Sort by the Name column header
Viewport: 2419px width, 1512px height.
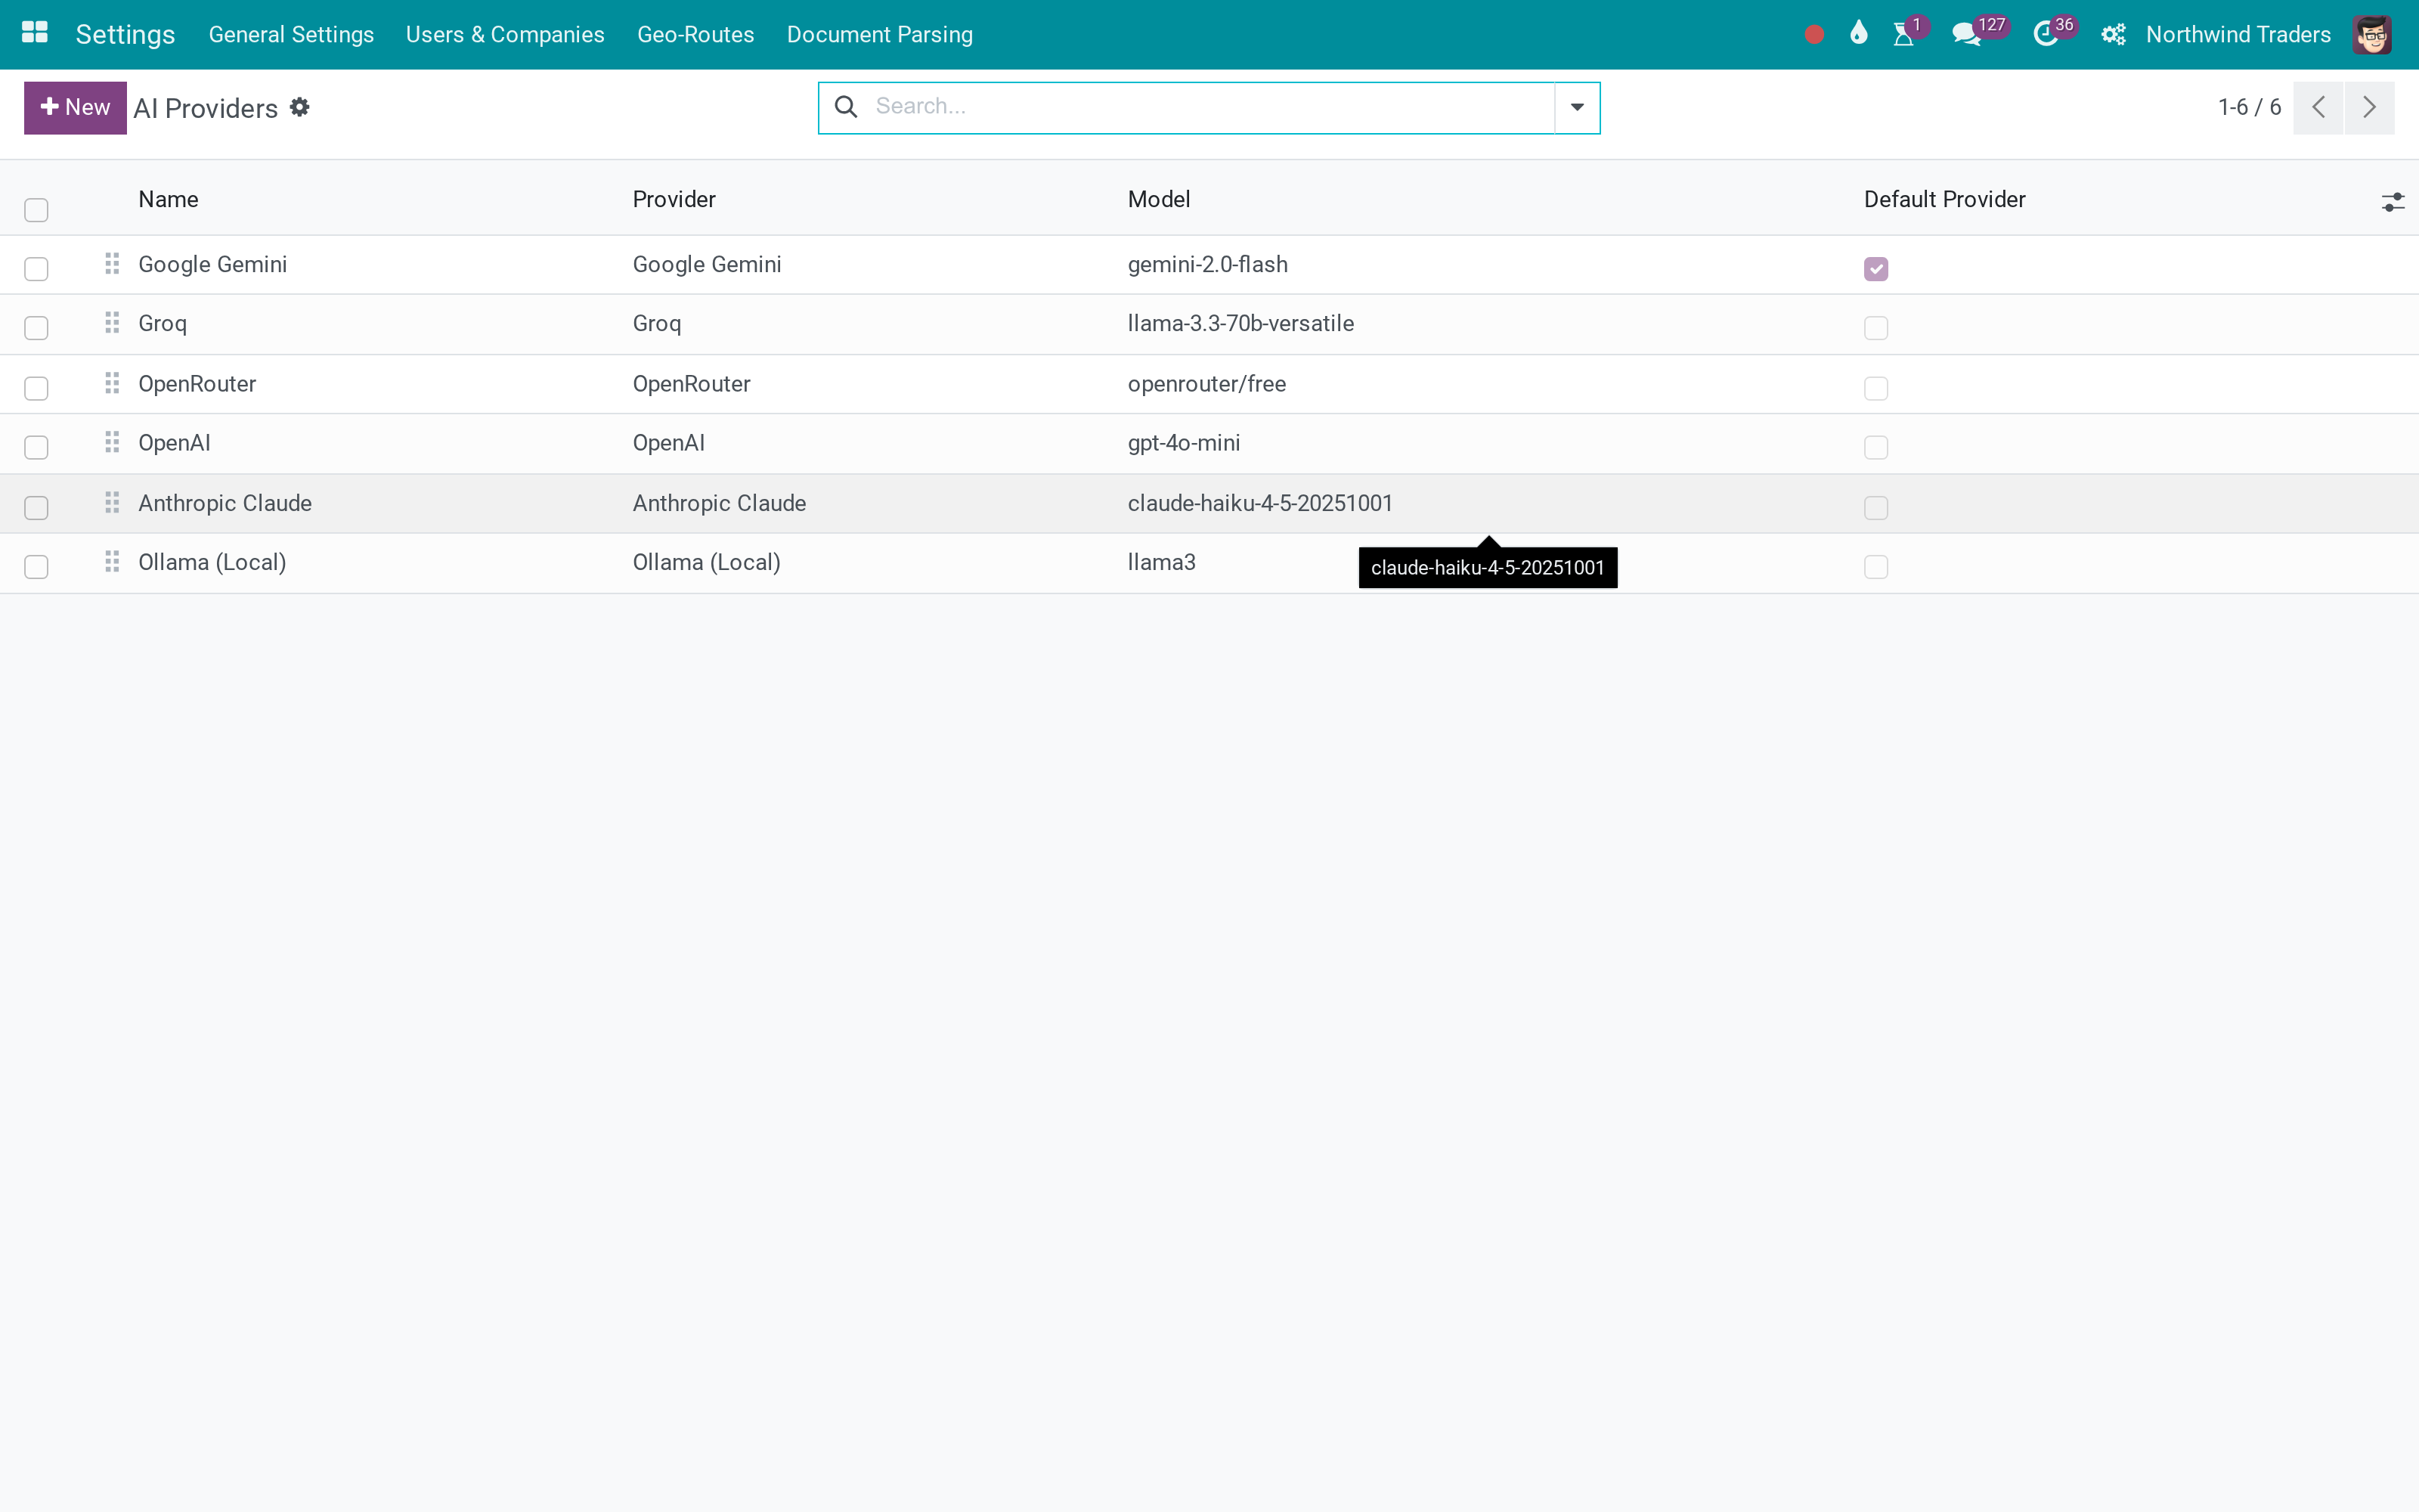(x=168, y=199)
